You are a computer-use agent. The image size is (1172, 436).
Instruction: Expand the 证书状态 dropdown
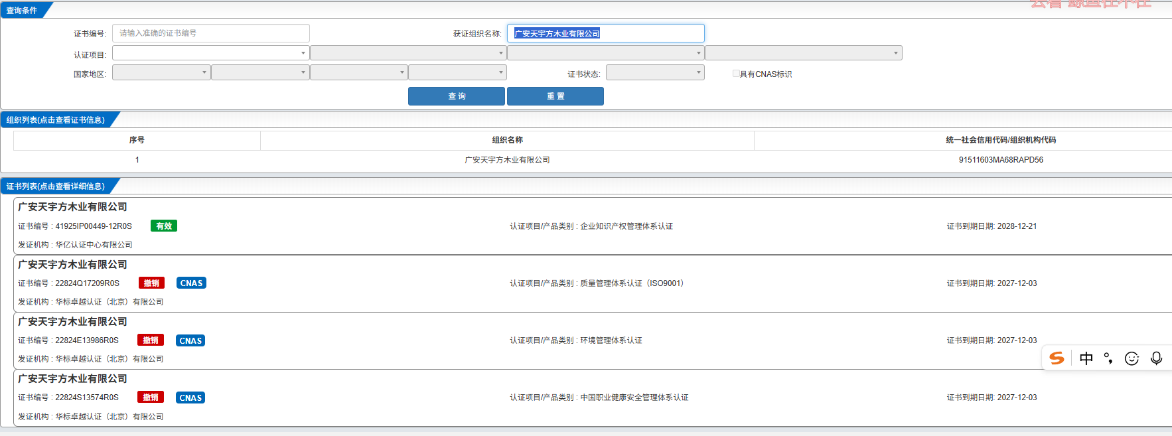[654, 73]
